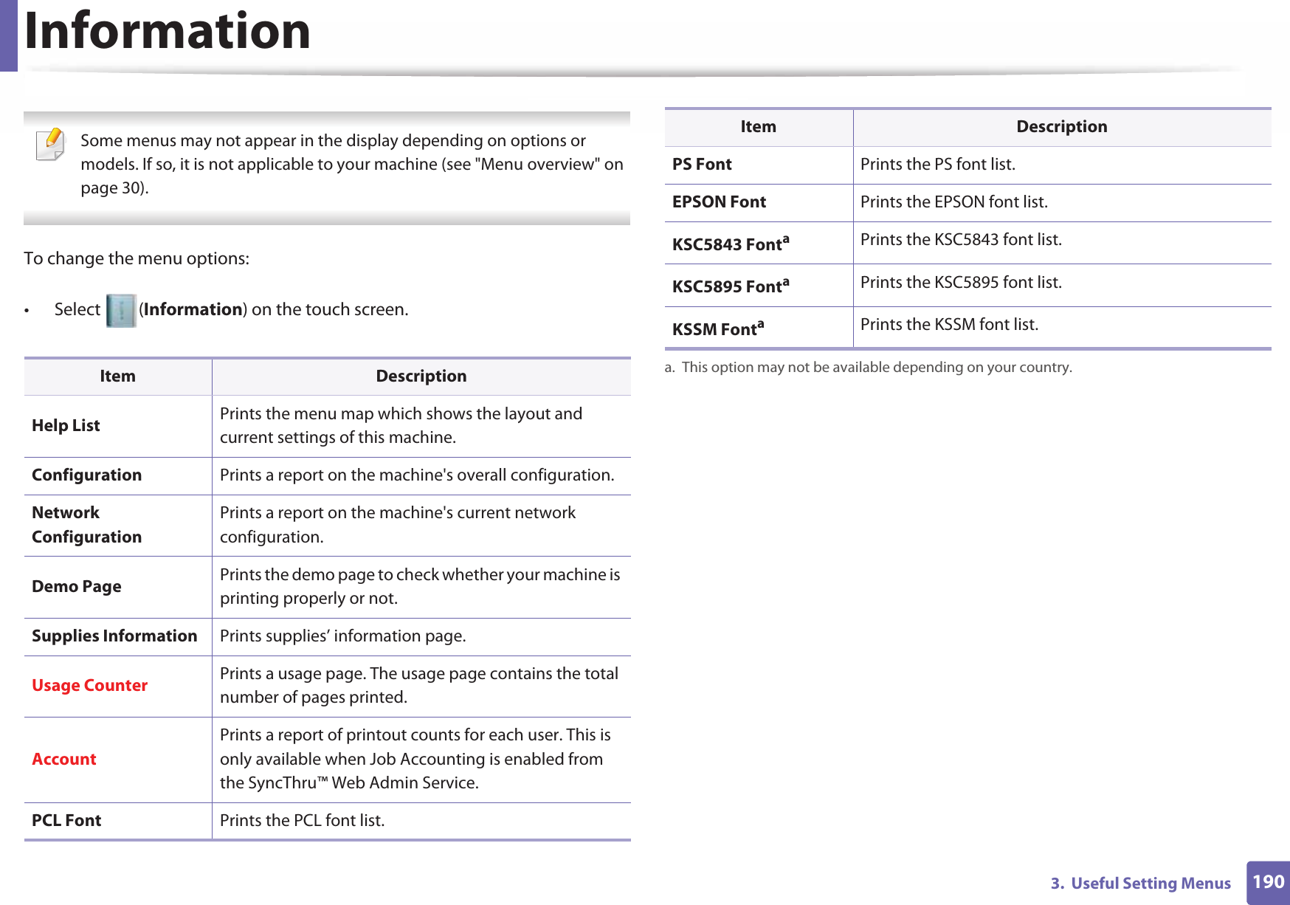Click the page number 190 badge
The image size is (1290, 905).
[x=1268, y=882]
